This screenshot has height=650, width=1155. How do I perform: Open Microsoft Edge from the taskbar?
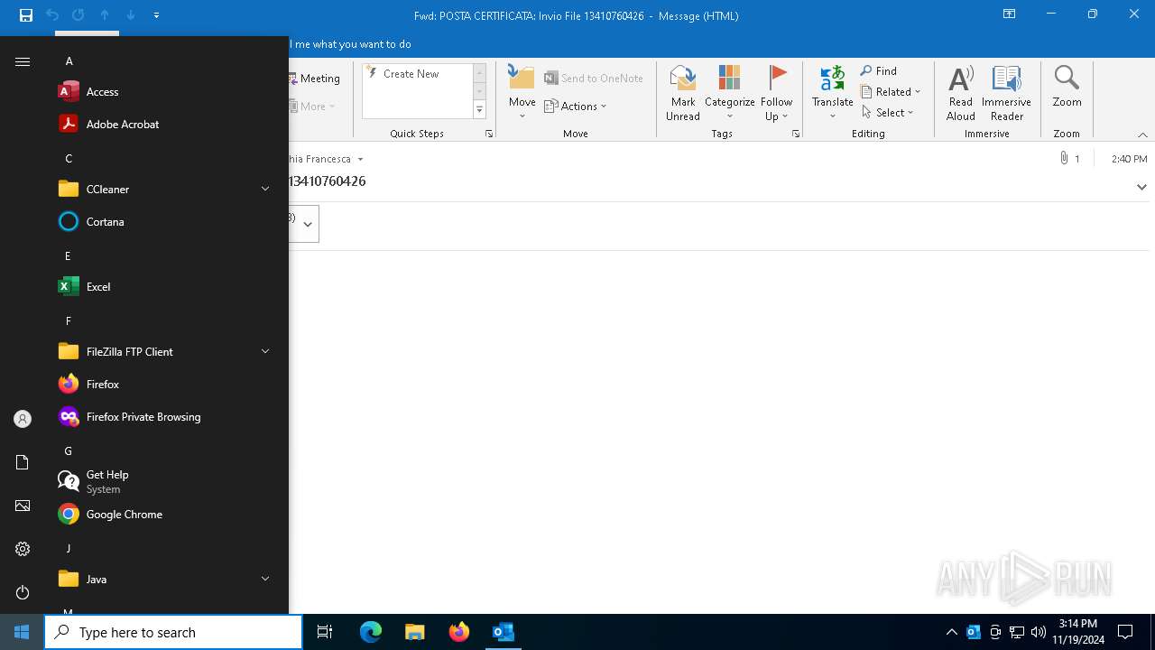pos(371,632)
